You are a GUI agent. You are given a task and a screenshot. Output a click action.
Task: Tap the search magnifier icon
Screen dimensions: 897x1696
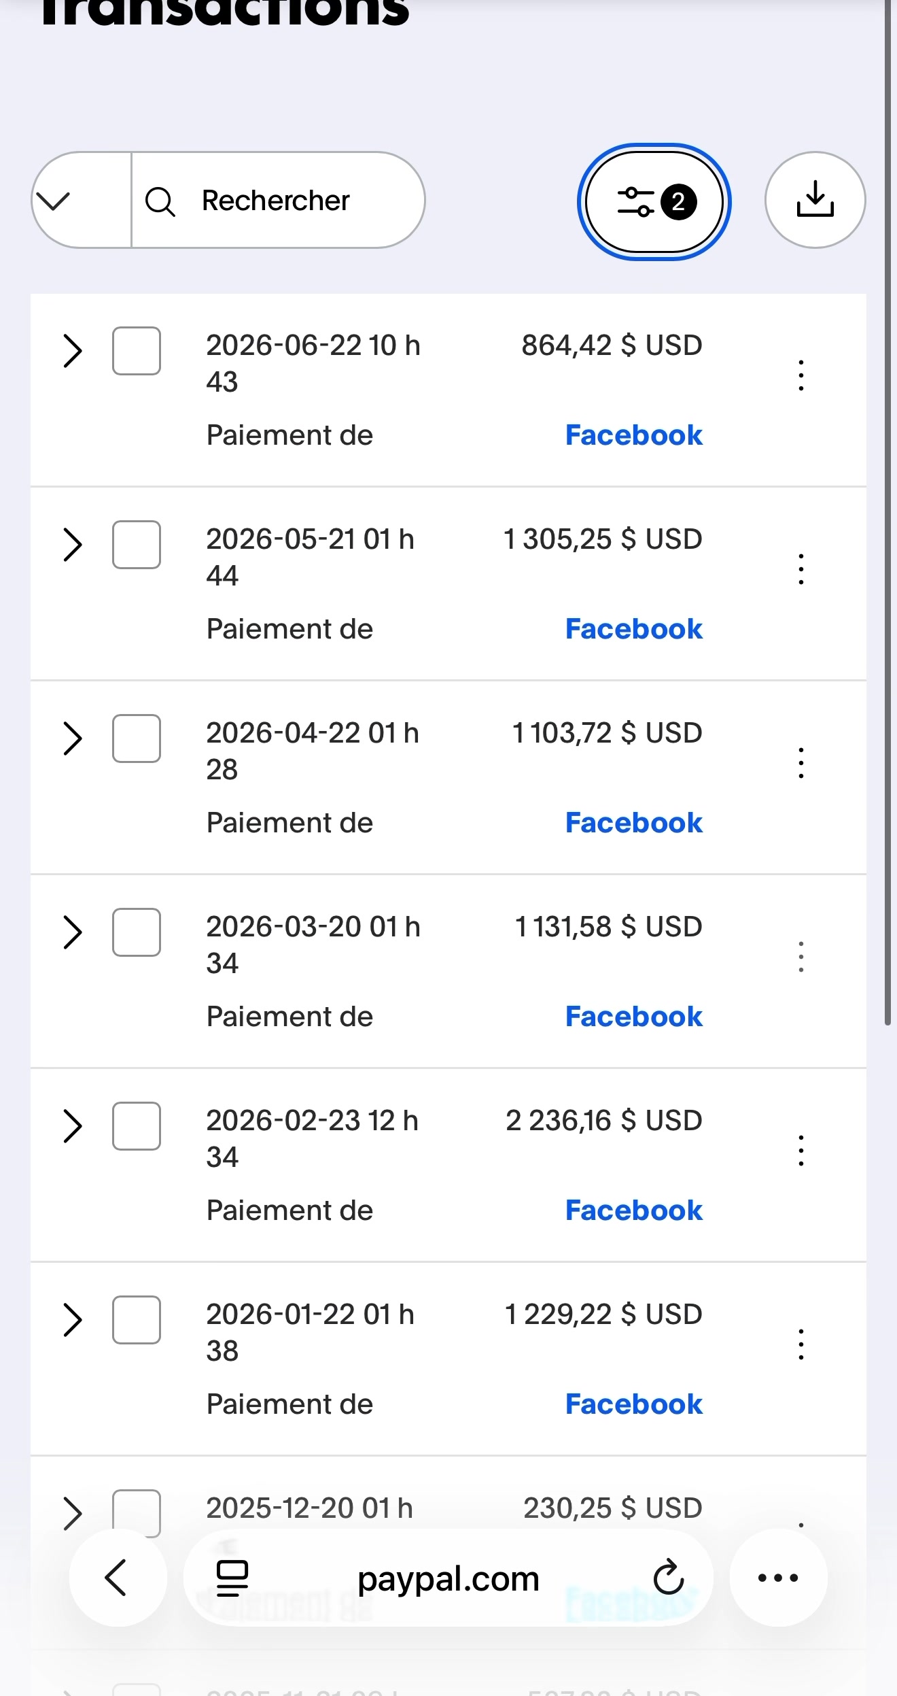tap(160, 201)
